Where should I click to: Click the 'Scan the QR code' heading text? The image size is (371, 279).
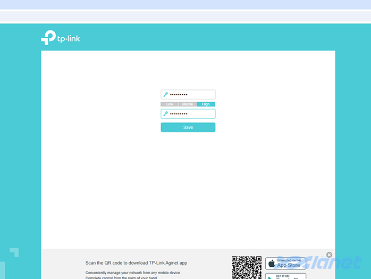coord(136,263)
